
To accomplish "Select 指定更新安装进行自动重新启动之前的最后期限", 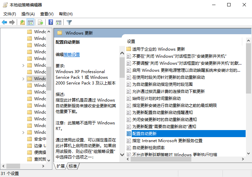I will [x=175, y=106].
